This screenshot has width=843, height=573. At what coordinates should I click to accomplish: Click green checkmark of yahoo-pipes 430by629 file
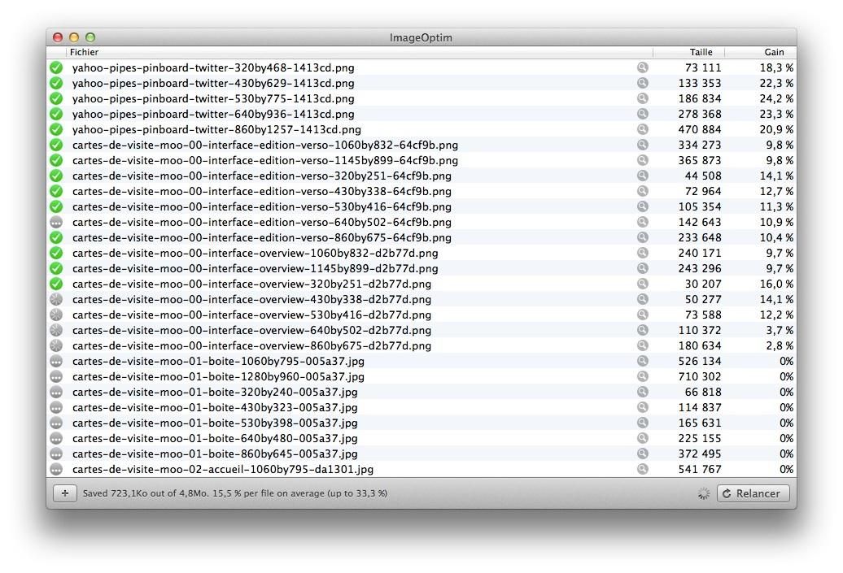(x=56, y=83)
